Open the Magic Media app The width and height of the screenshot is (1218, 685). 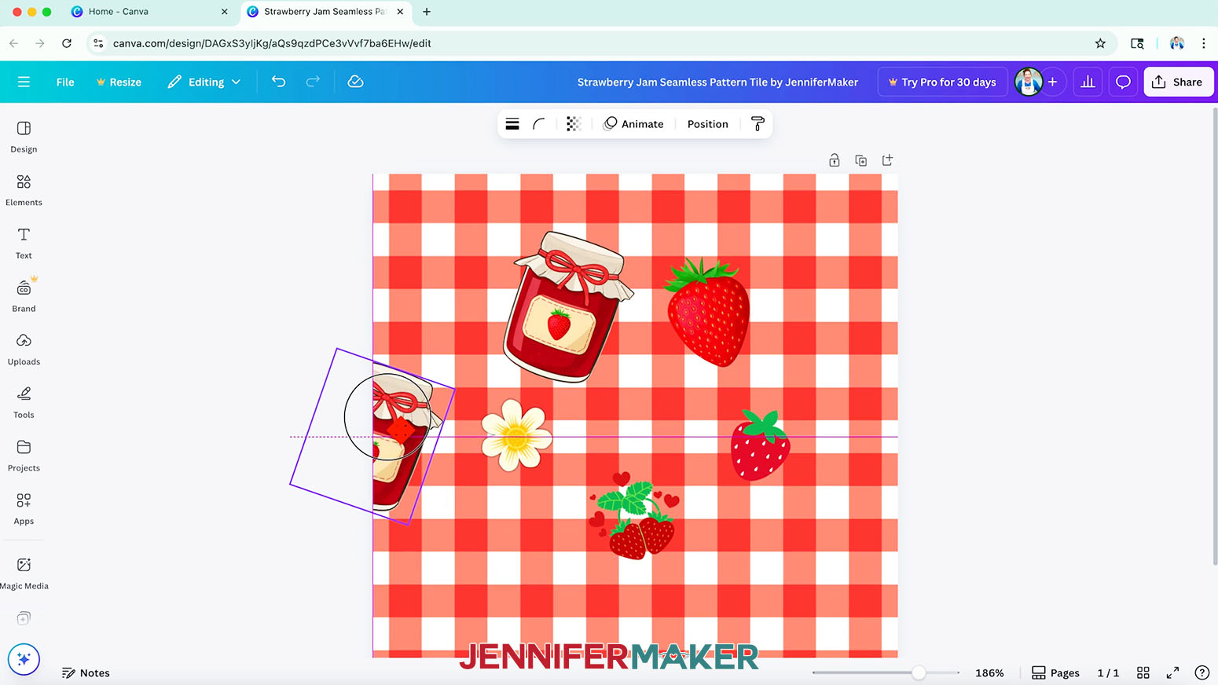pyautogui.click(x=24, y=573)
